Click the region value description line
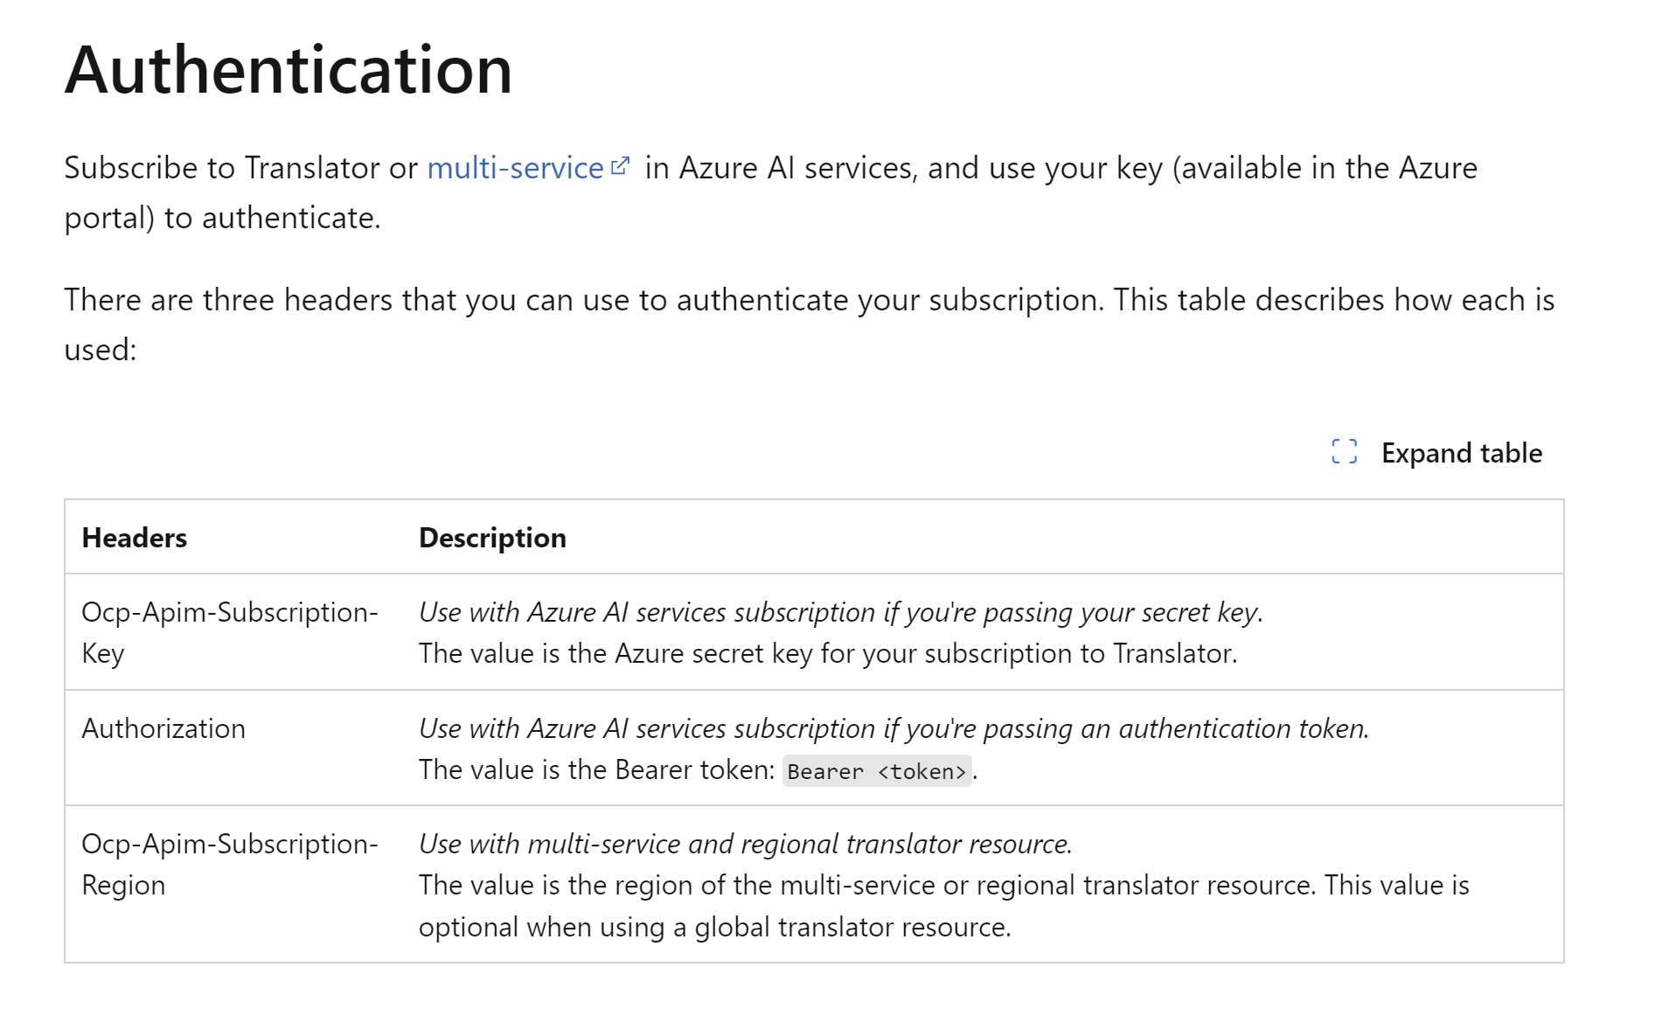This screenshot has width=1669, height=1030. (x=866, y=885)
